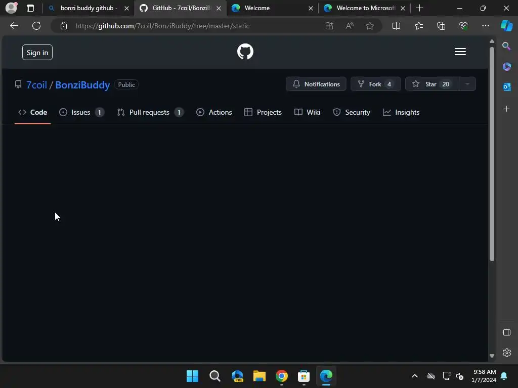Toggle split screen view
This screenshot has height=388, width=518.
coord(396,26)
